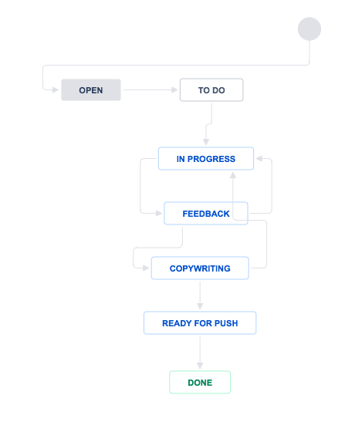This screenshot has height=432, width=362.
Task: Select the READY FOR PUSH status
Action: pos(200,323)
